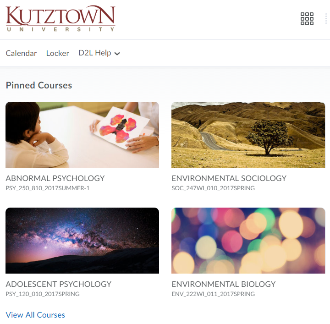The image size is (330, 324).
Task: Click the ENVIRONMENTAL BIOLOGY course title
Action: 224,284
